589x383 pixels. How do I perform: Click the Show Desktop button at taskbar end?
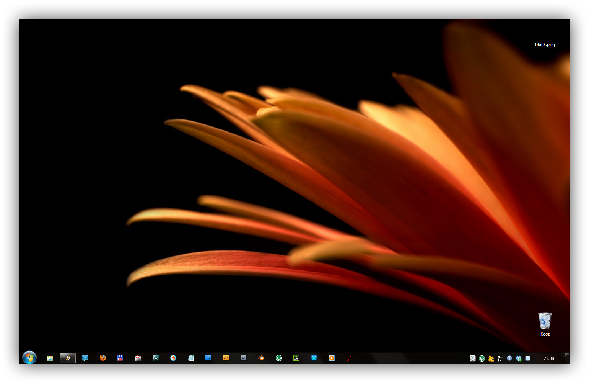[x=567, y=358]
